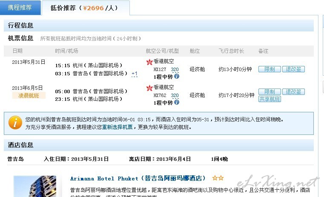Click info icon beside HX762 1程中转
The width and height of the screenshot is (324, 197).
(x=176, y=102)
